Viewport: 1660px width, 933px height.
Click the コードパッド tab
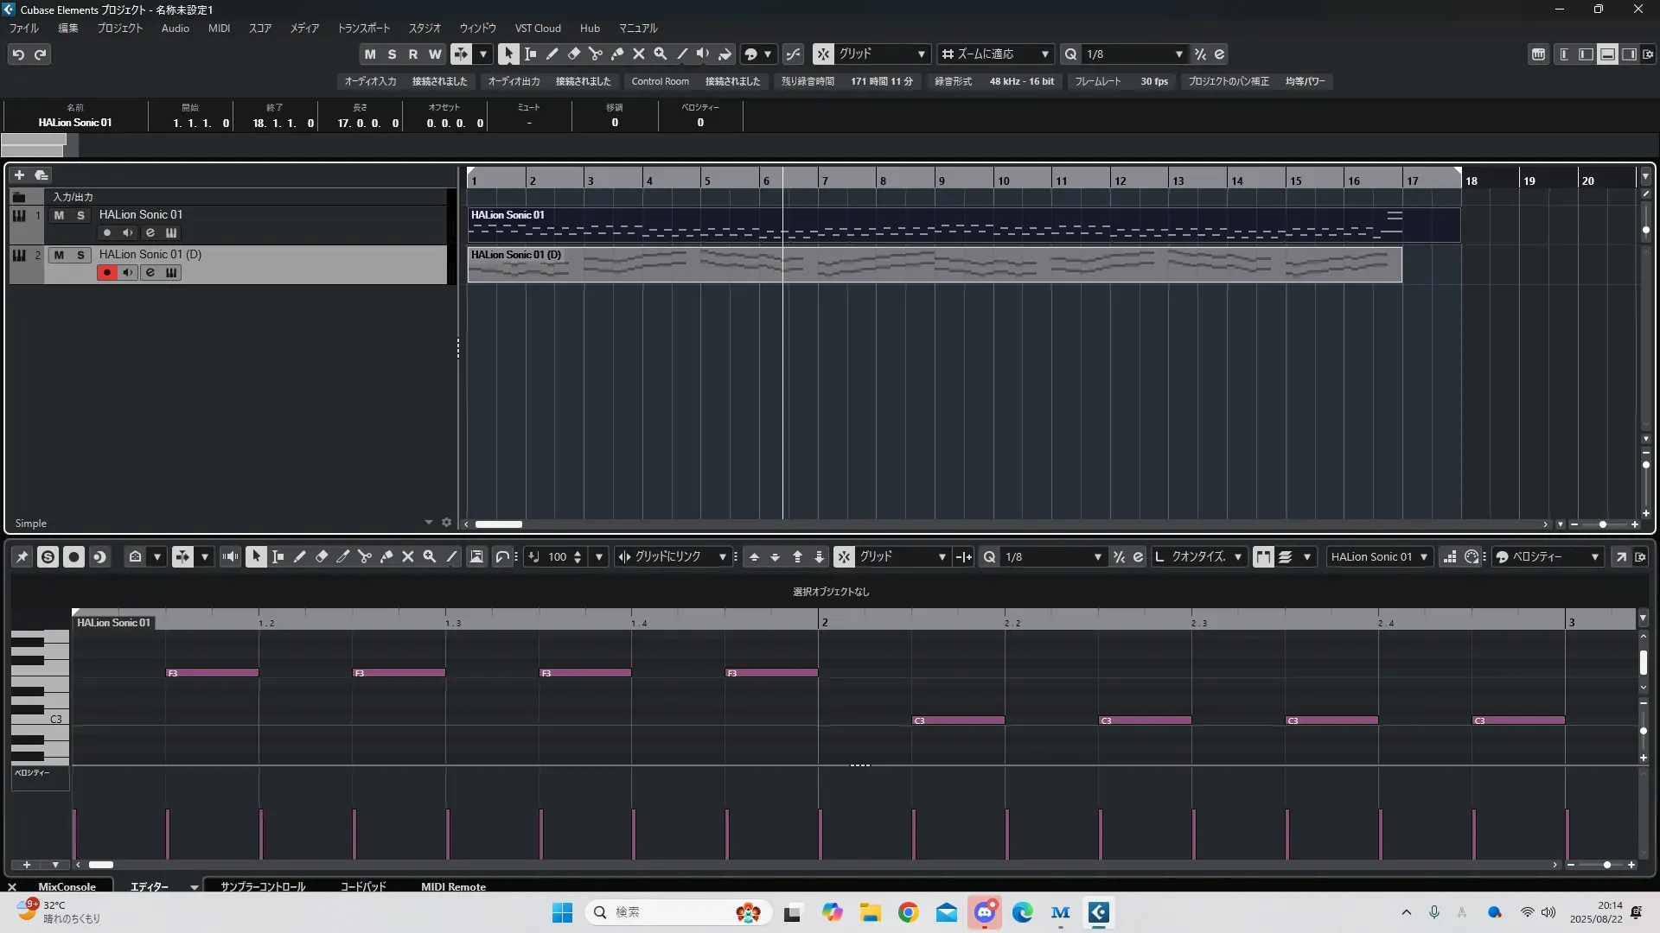362,886
